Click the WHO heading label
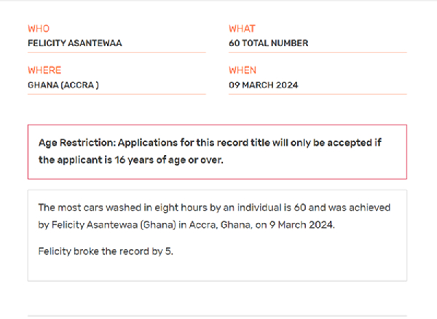Image resolution: width=437 pixels, height=319 pixels. point(38,28)
